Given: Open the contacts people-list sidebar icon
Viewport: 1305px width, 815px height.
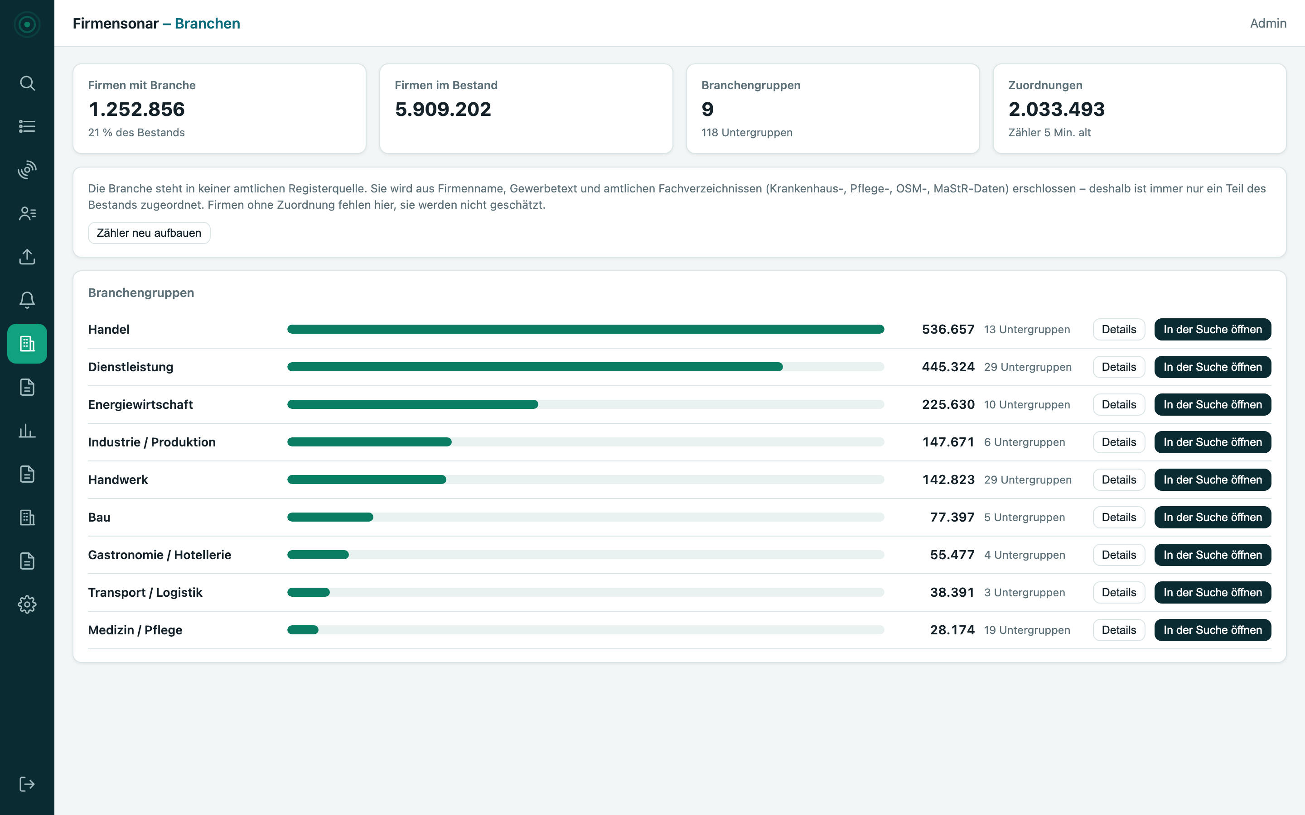Looking at the screenshot, I should pos(27,213).
